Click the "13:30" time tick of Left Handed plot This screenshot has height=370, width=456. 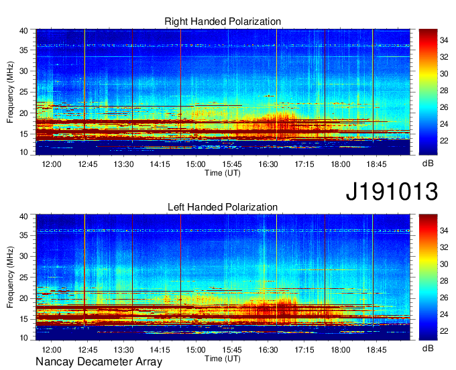123,349
